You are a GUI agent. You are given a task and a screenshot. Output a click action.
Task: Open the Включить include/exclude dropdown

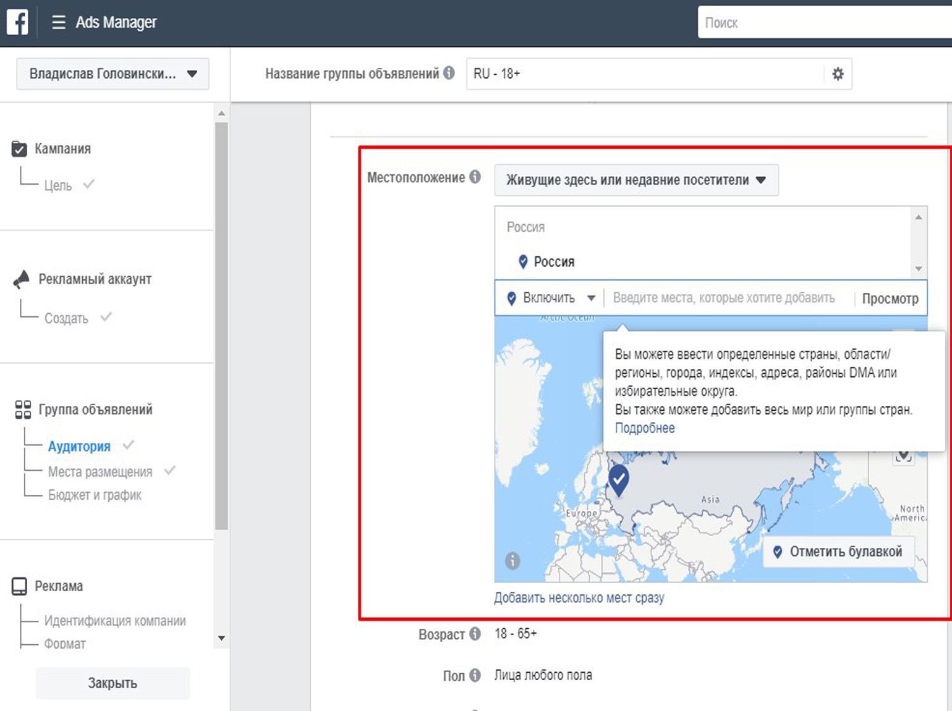click(x=550, y=298)
